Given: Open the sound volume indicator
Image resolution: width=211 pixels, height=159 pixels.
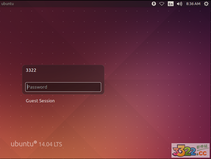Looking at the screenshot, I should (179, 4).
